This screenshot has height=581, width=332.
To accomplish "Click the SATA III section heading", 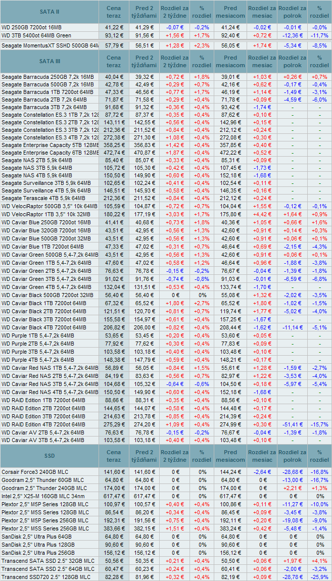I will pos(50,62).
